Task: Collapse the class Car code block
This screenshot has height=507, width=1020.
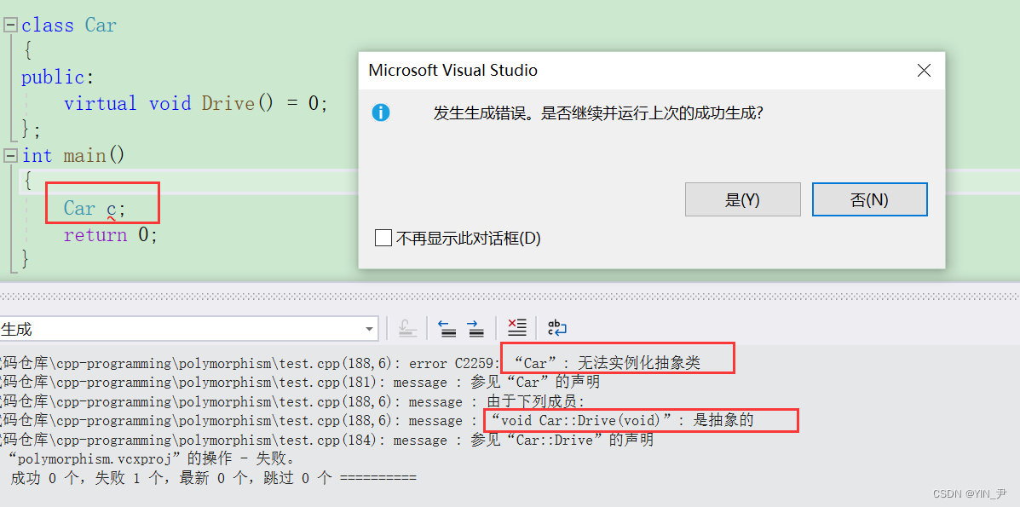Action: pyautogui.click(x=10, y=26)
